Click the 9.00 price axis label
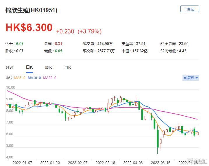209x166 pixels. pos(10,99)
